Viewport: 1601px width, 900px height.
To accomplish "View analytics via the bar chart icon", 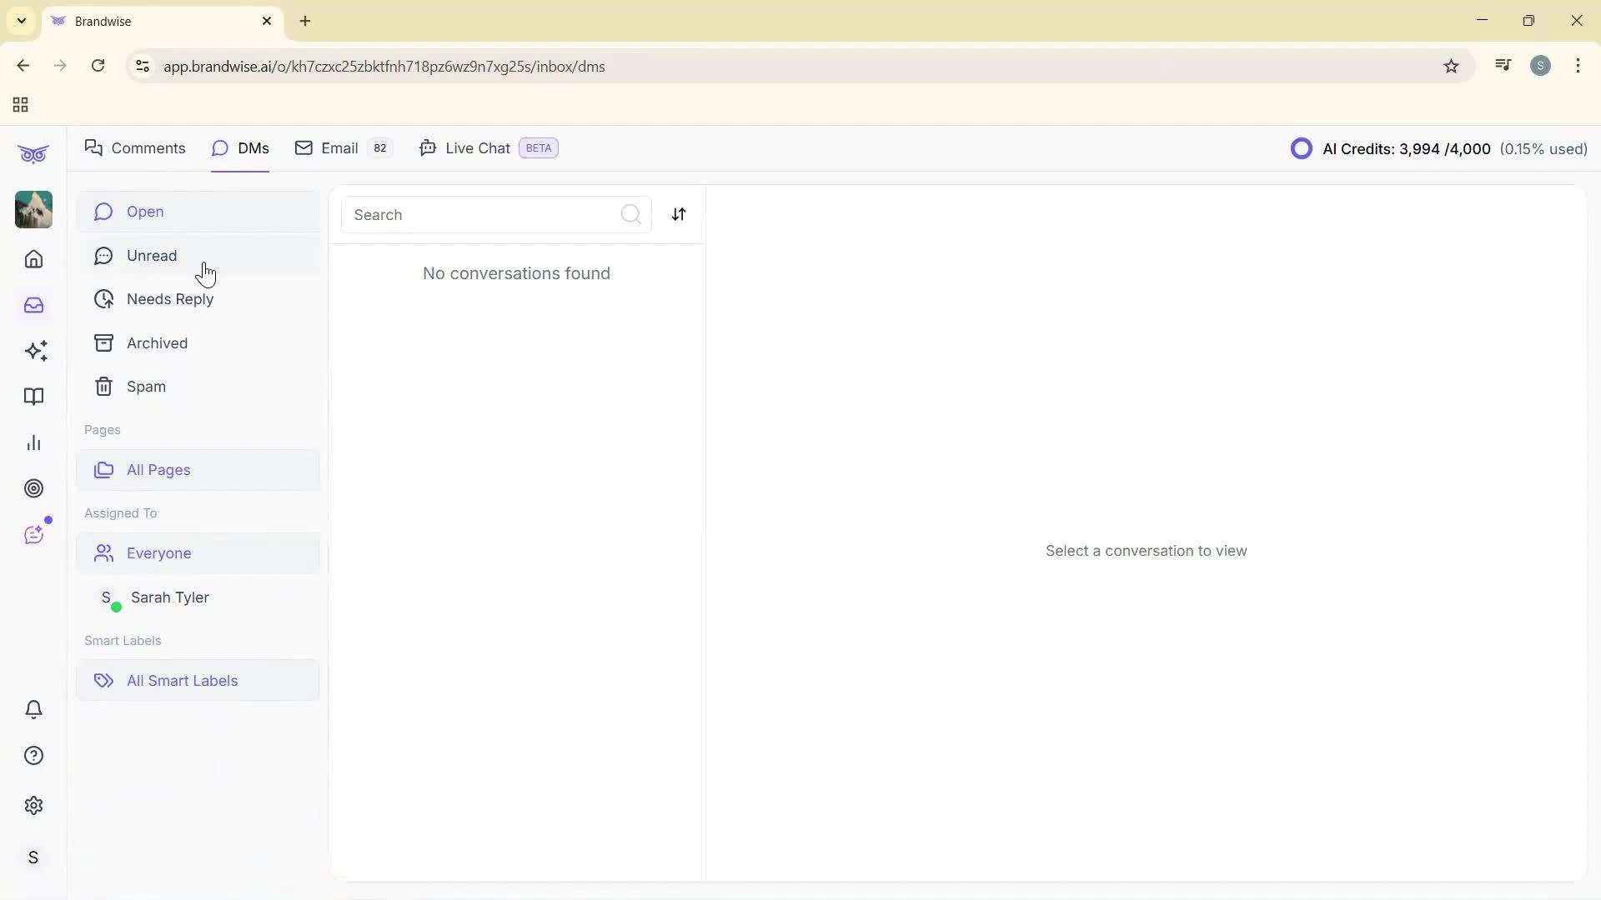I will (x=33, y=442).
